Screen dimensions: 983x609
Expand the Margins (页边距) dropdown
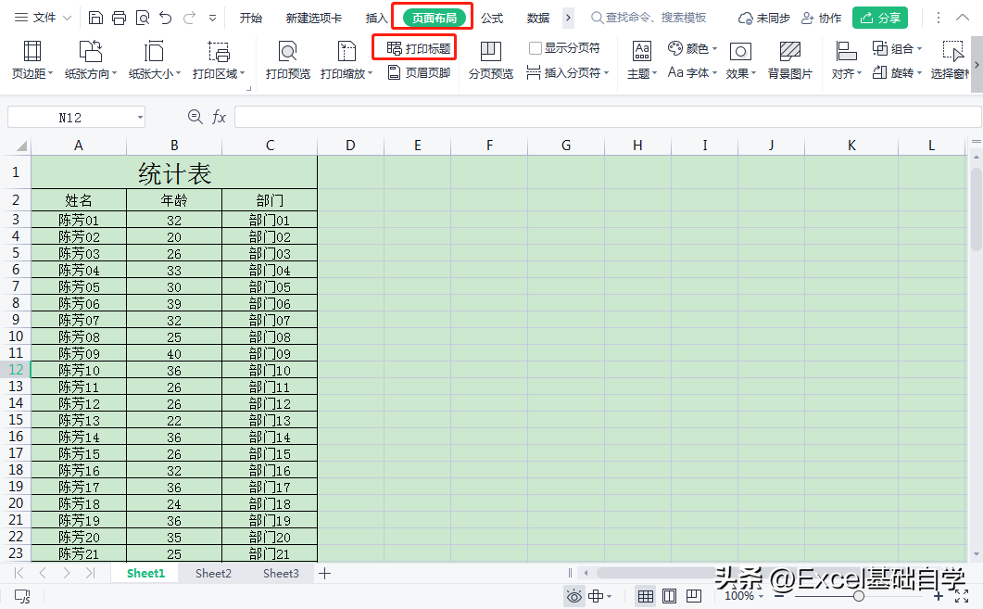click(32, 73)
